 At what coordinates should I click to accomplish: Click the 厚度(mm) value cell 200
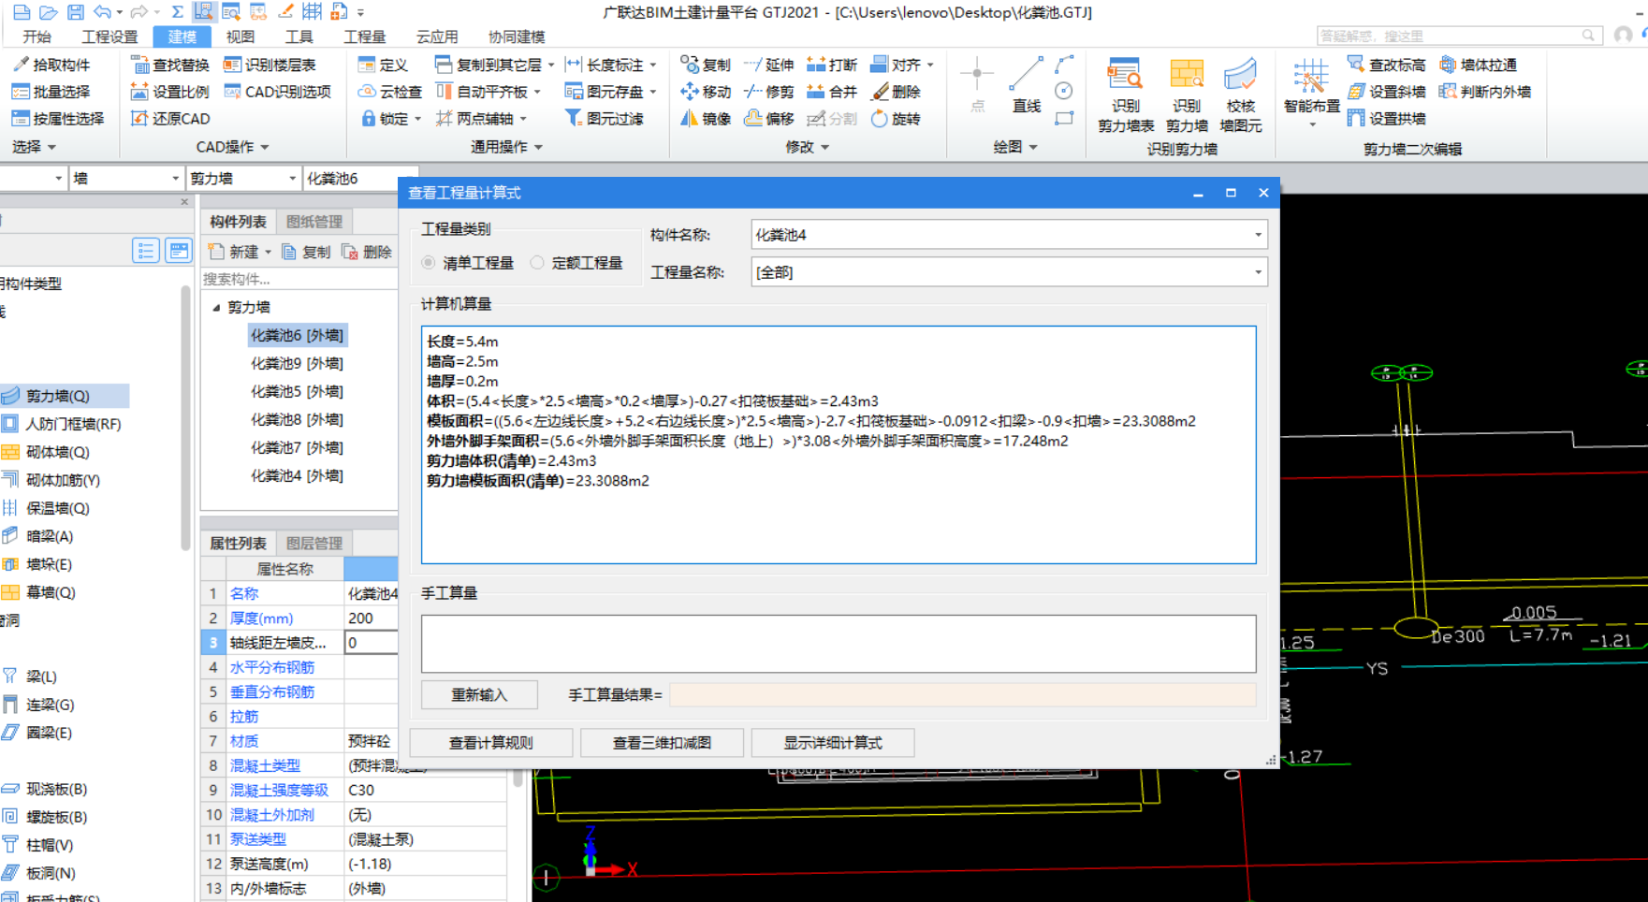click(x=372, y=618)
